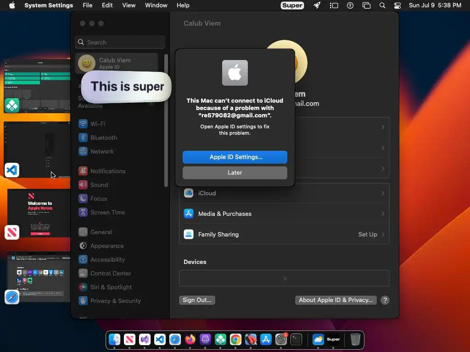This screenshot has width=470, height=352.
Task: Open Accessibility settings in the sidebar
Action: [101, 260]
